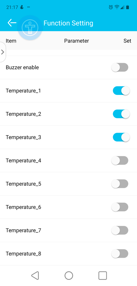This screenshot has width=137, height=286.
Task: Tap the floating accessibility figure icon
Action: click(30, 28)
